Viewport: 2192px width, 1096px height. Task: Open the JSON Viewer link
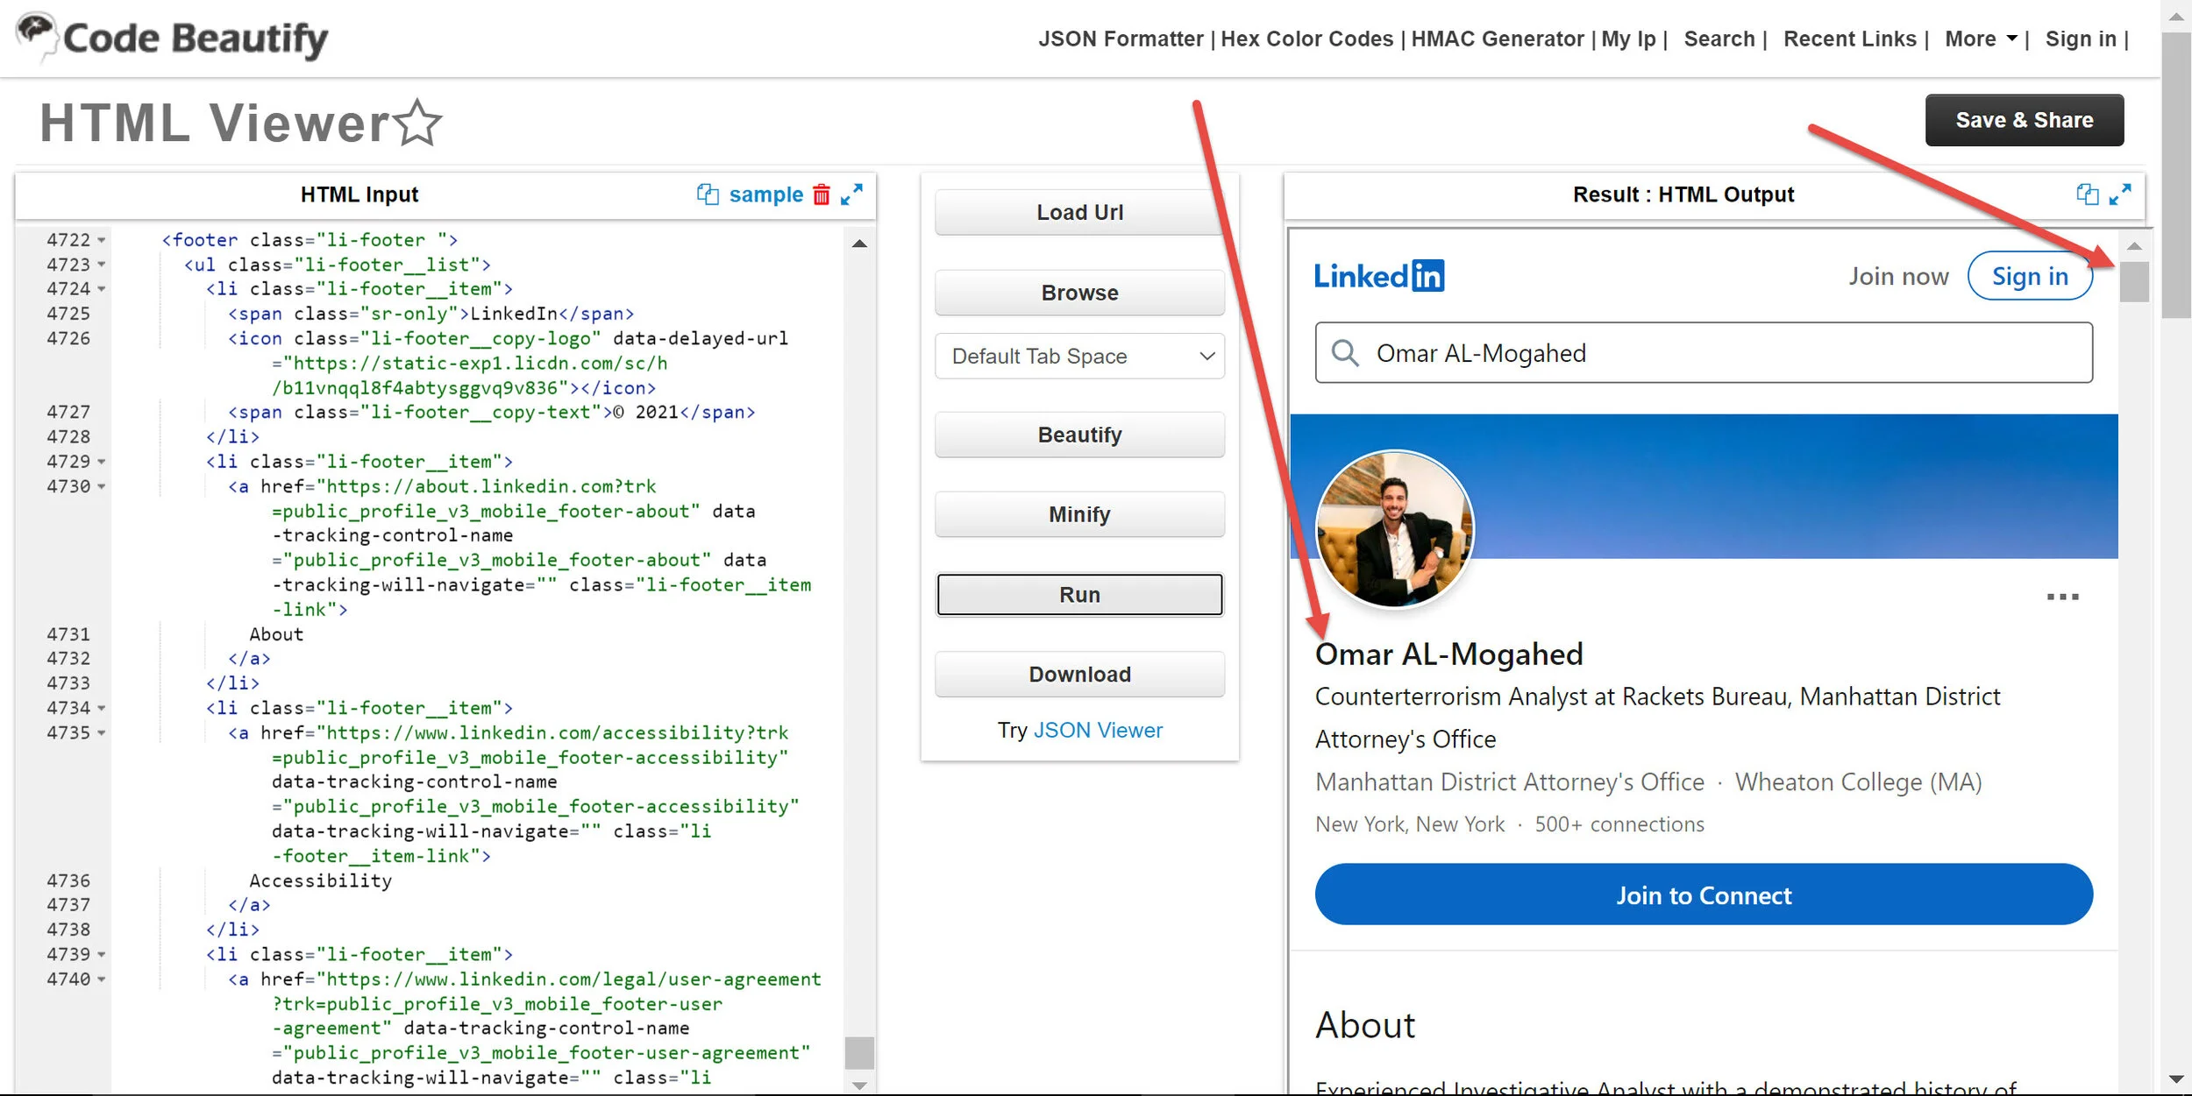[x=1098, y=730]
